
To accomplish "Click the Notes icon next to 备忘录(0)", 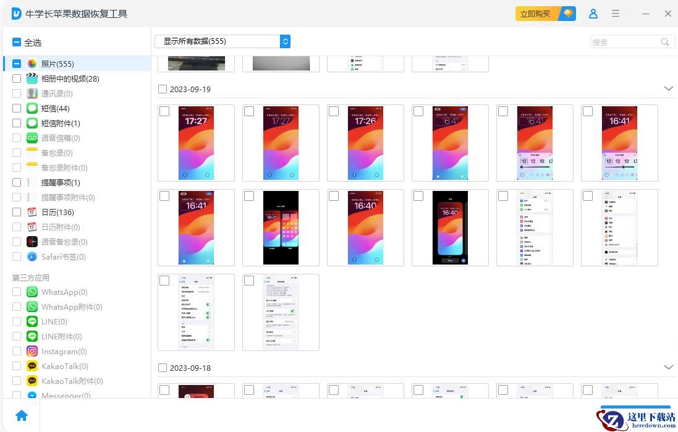I will [32, 153].
